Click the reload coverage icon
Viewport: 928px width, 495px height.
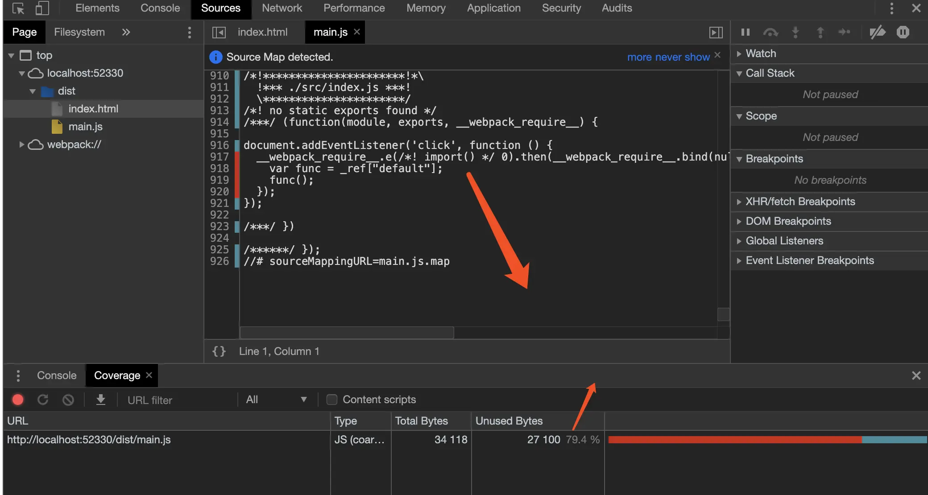tap(43, 400)
